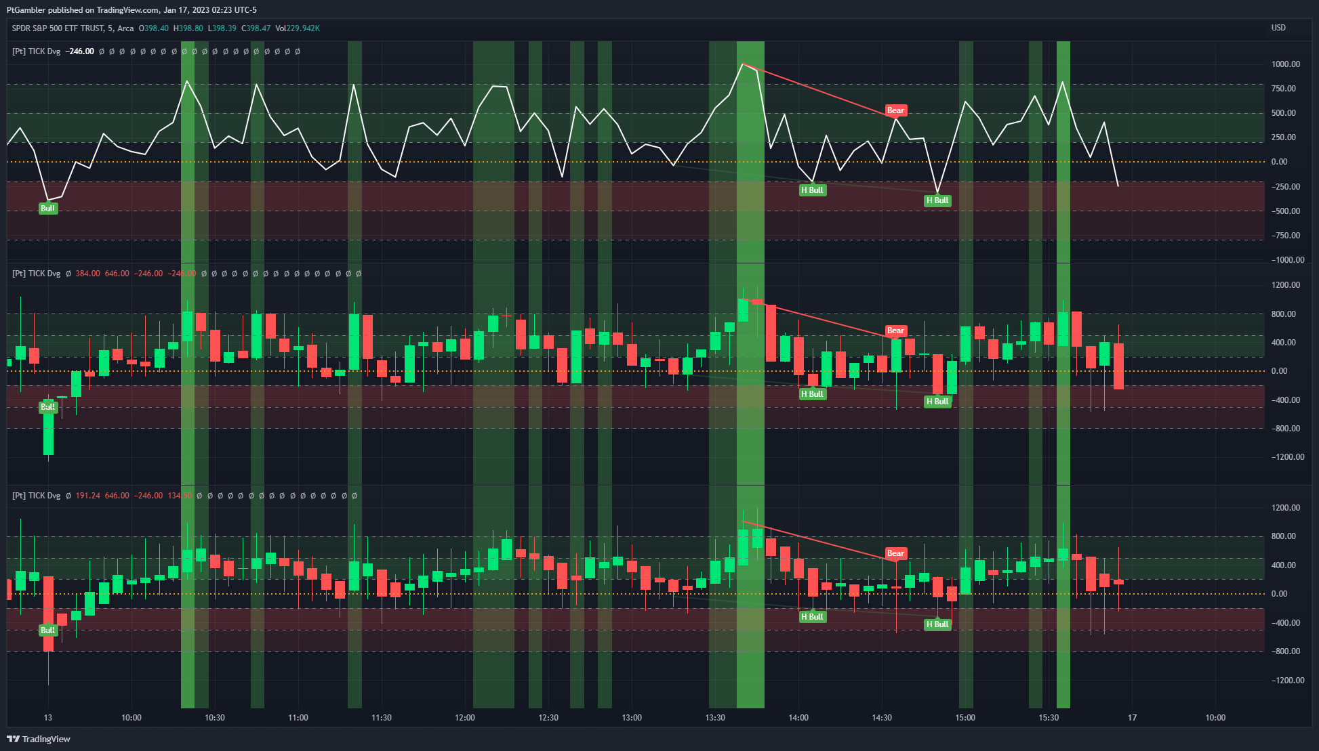The height and width of the screenshot is (751, 1319).
Task: Click the second H Bull label in the middle pane
Action: coord(938,402)
